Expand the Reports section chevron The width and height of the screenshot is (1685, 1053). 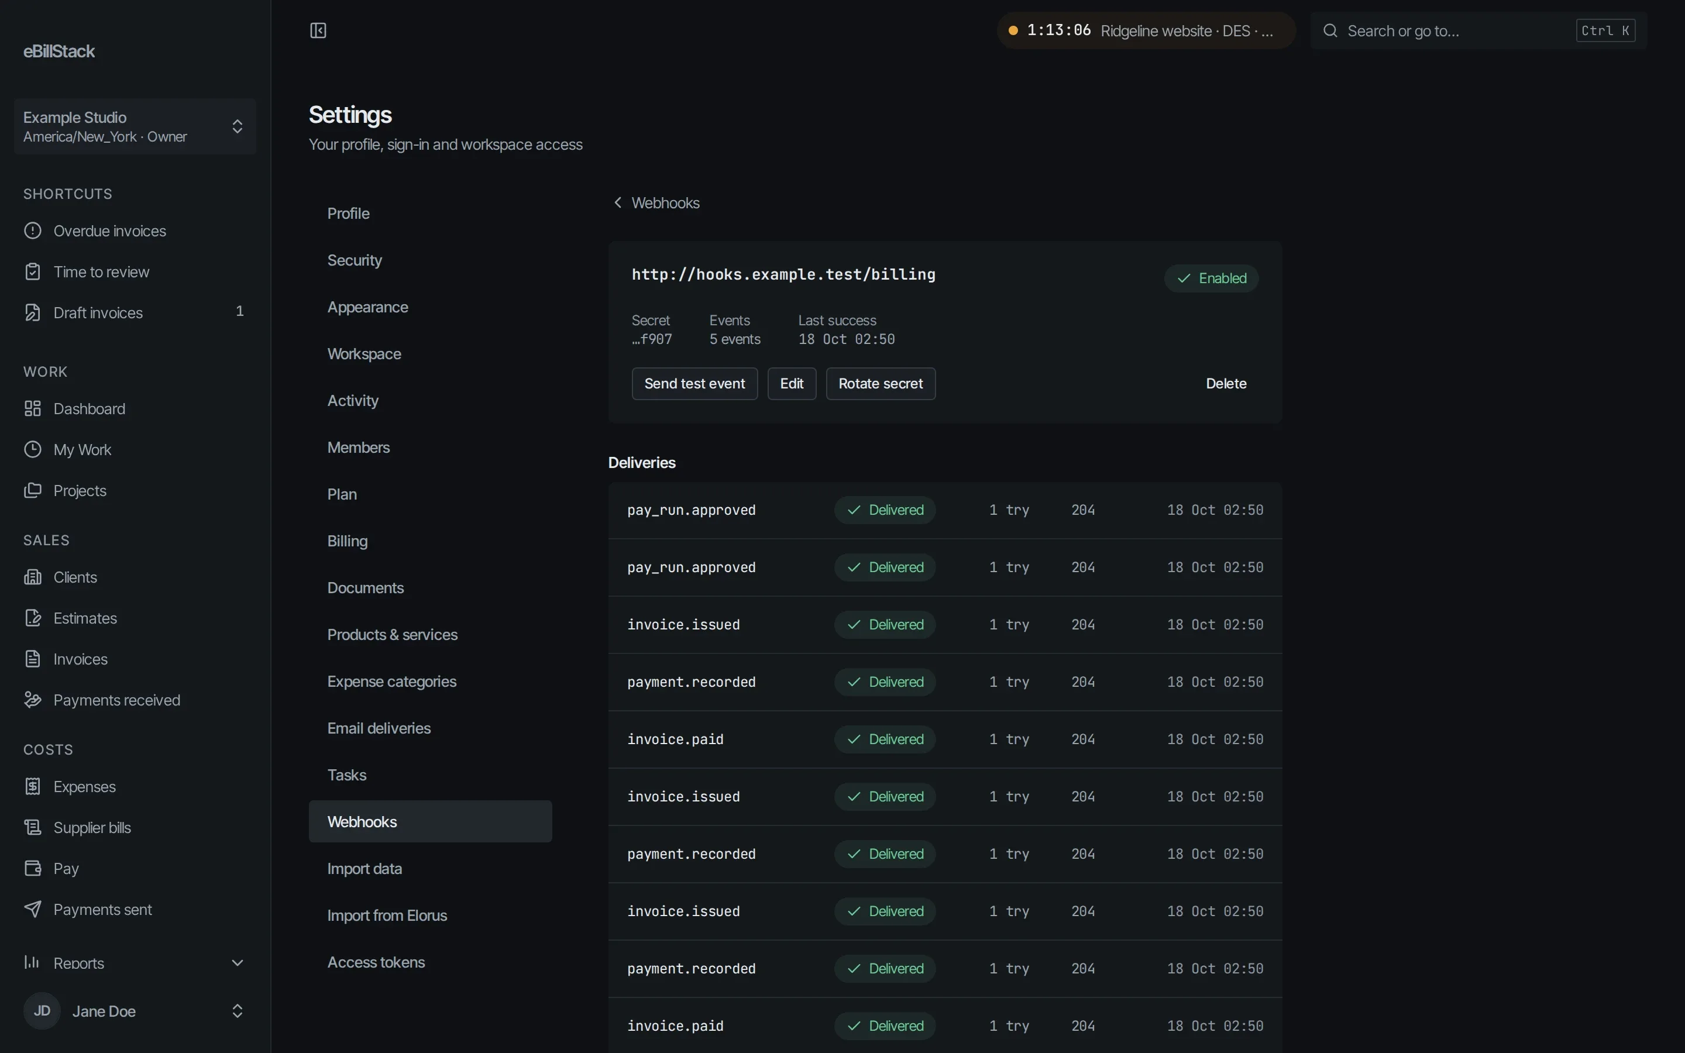pyautogui.click(x=238, y=962)
